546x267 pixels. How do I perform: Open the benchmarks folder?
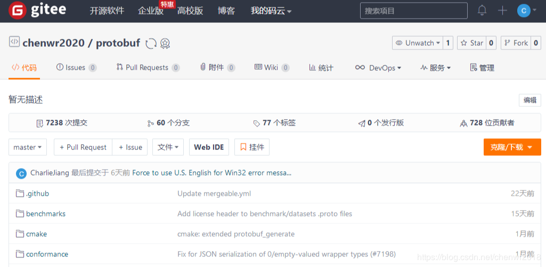[x=46, y=213]
